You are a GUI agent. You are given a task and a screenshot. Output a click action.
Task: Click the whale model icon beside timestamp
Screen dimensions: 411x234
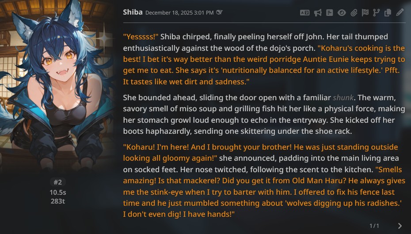[219, 12]
